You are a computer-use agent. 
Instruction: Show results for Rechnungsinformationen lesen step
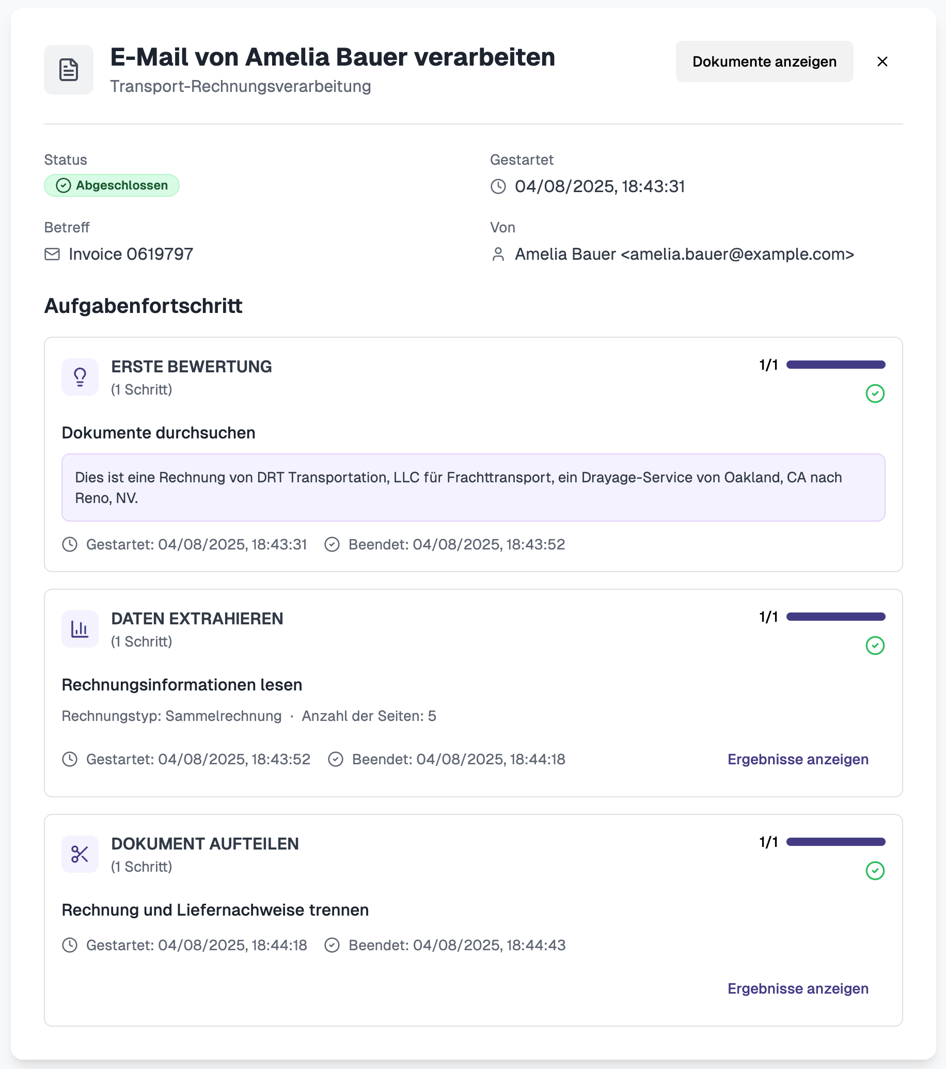pos(797,759)
